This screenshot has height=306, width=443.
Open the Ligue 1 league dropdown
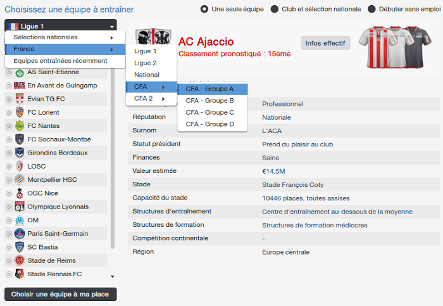click(61, 27)
